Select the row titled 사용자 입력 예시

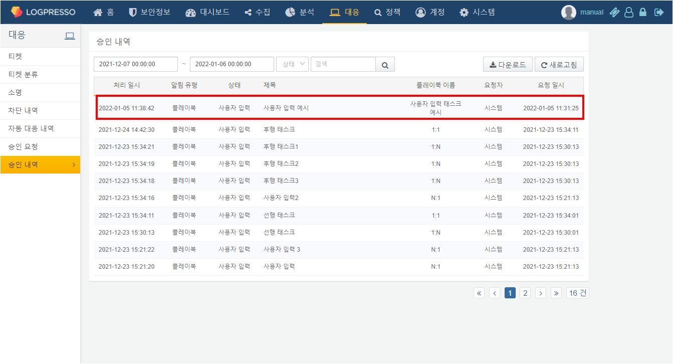click(x=339, y=108)
